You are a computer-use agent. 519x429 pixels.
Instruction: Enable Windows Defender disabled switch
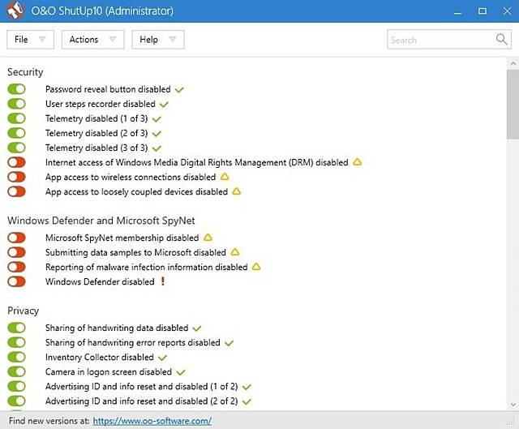tap(16, 281)
